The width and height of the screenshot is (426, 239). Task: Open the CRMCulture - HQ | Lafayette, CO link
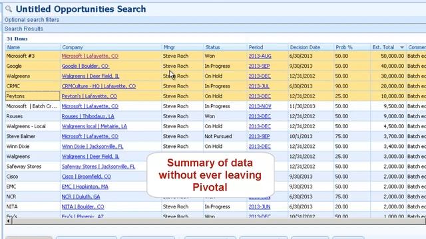coord(99,86)
